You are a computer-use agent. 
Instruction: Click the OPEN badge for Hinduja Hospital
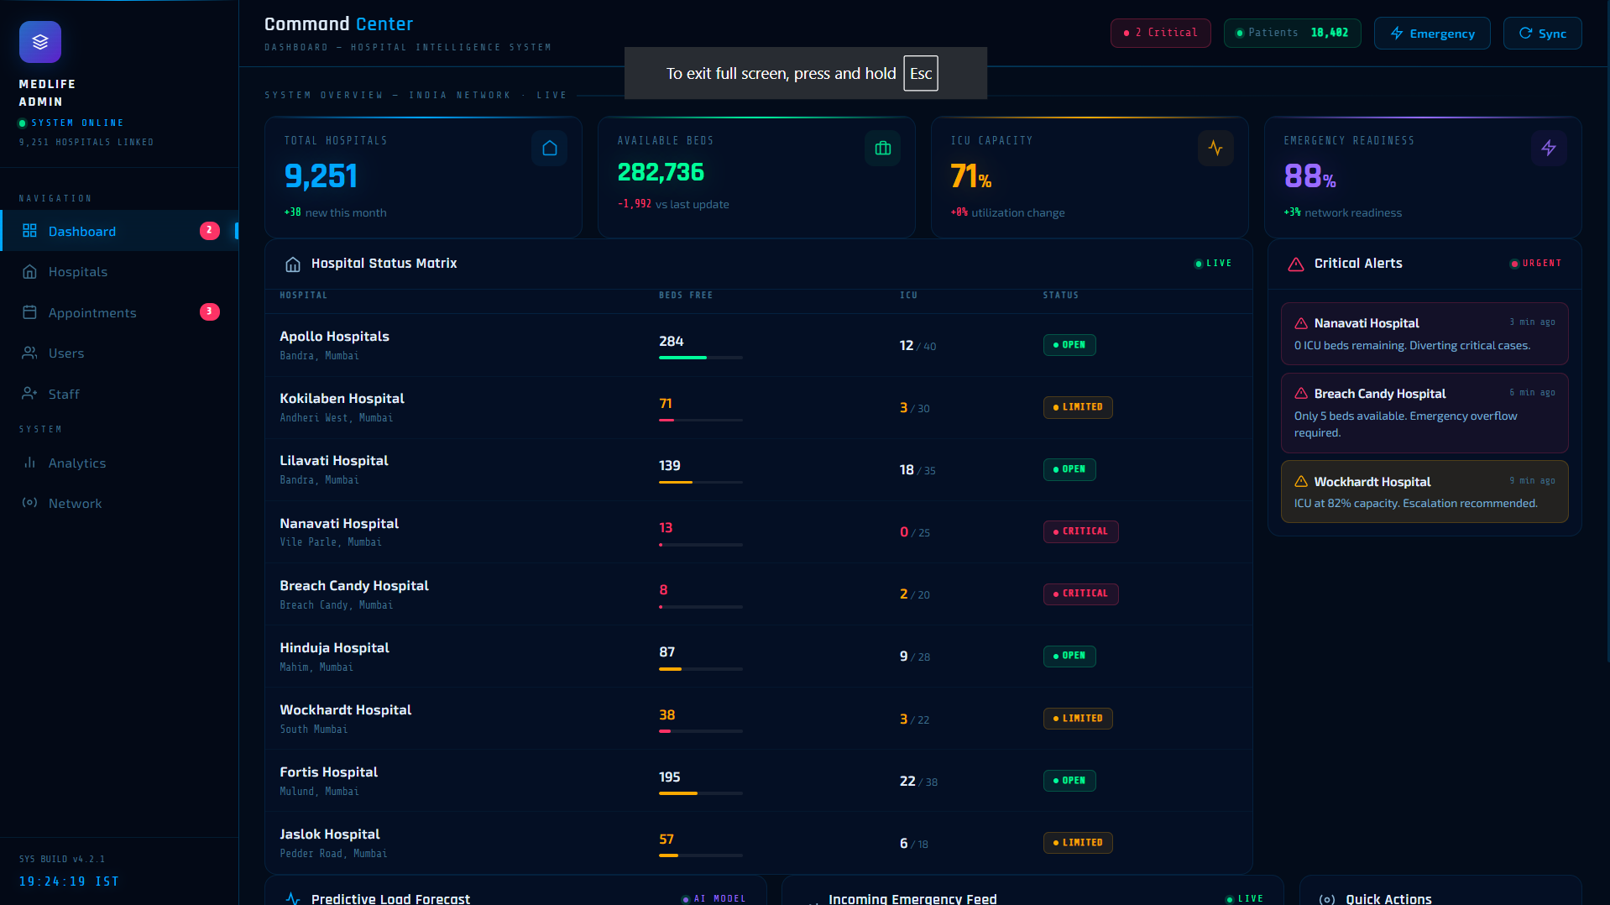tap(1069, 656)
